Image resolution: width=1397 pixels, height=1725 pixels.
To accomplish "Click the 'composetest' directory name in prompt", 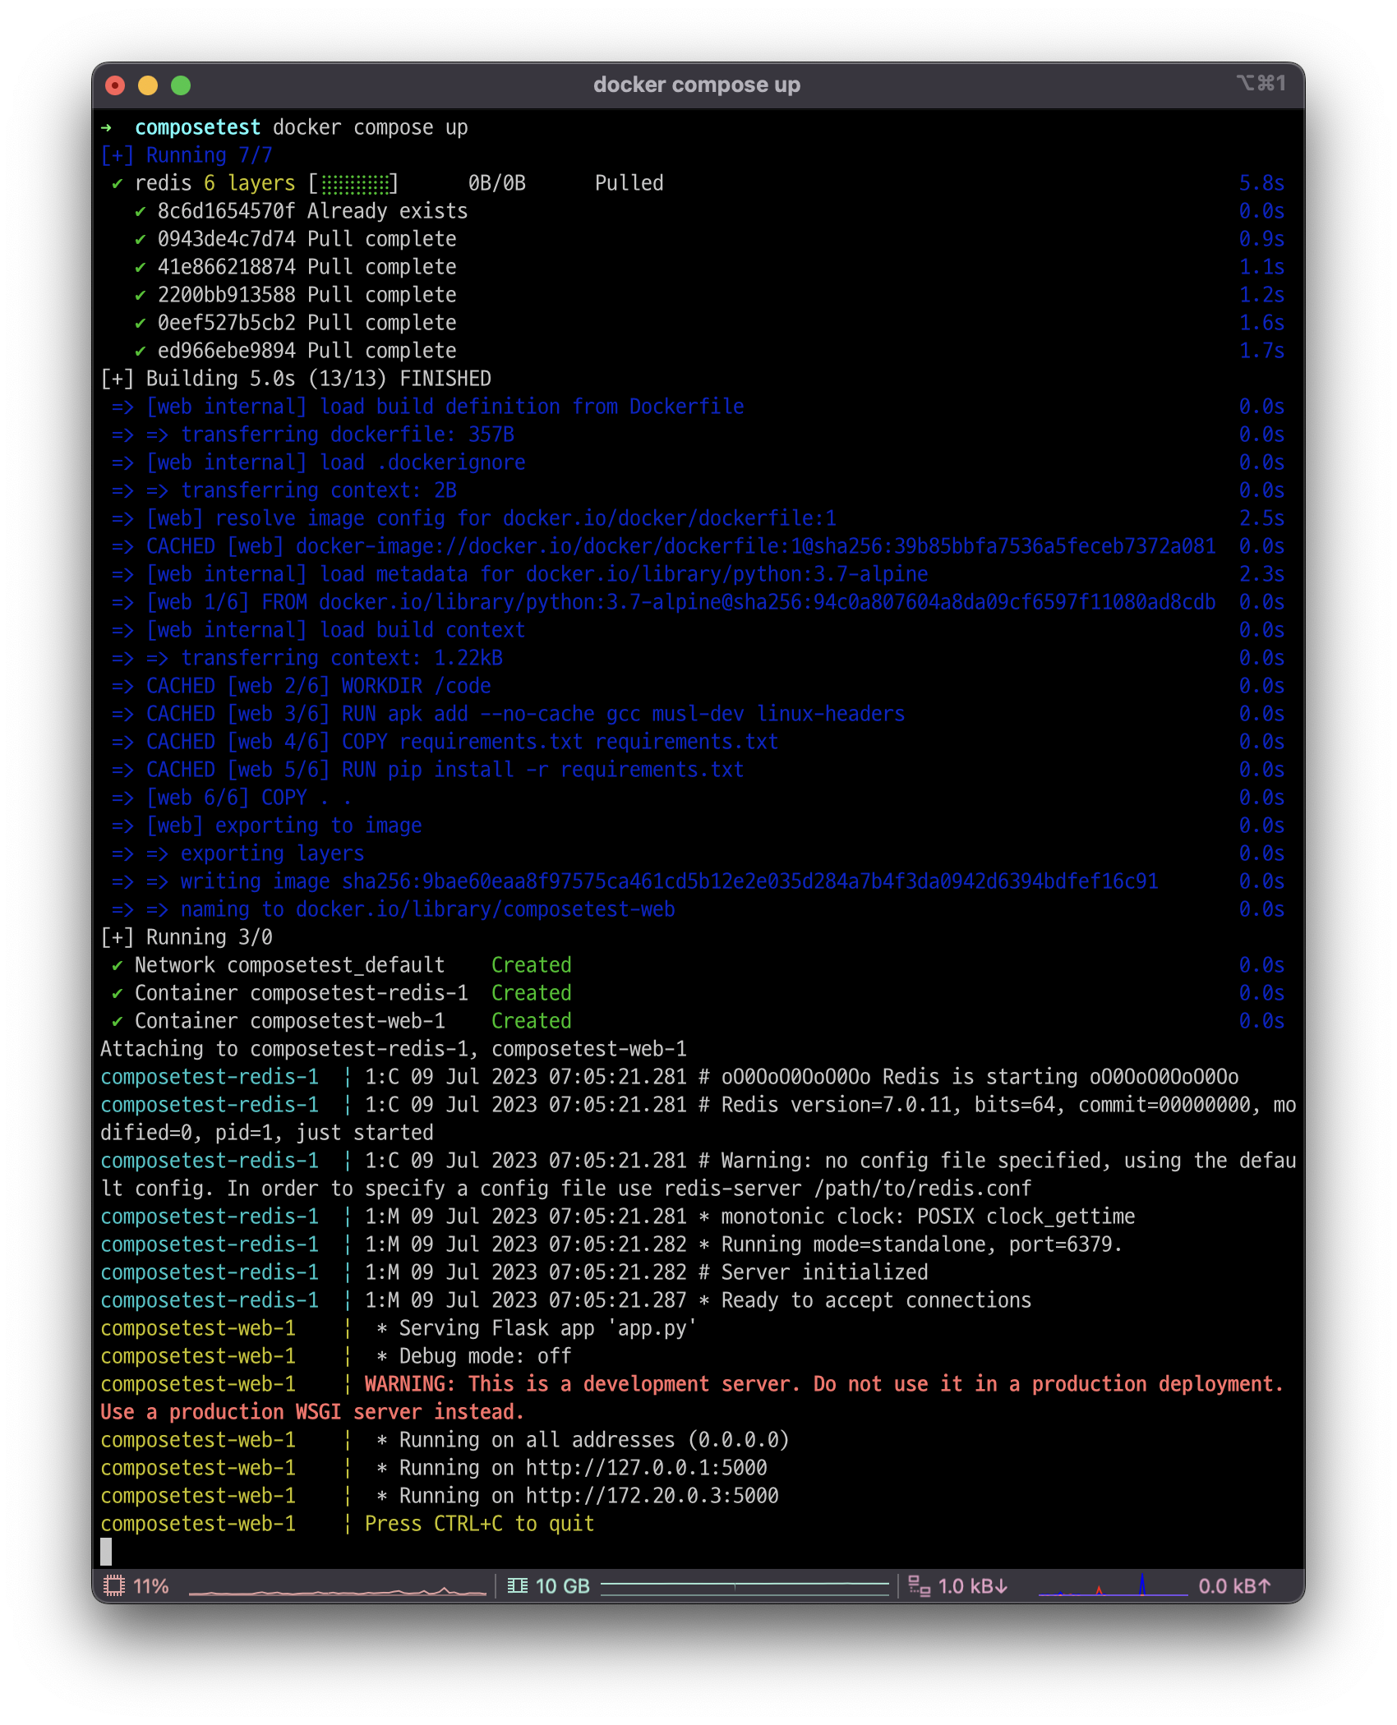I will 197,127.
